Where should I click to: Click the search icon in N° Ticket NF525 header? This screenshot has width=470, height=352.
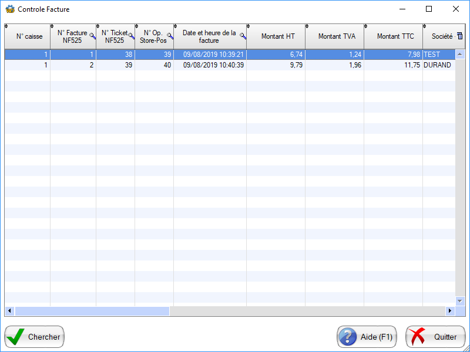pyautogui.click(x=131, y=36)
